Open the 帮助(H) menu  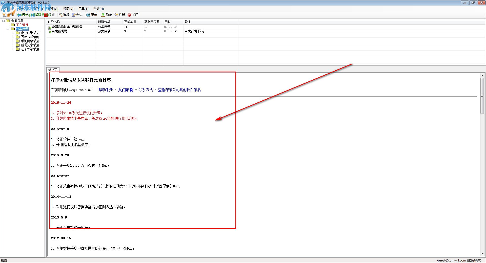[98, 9]
